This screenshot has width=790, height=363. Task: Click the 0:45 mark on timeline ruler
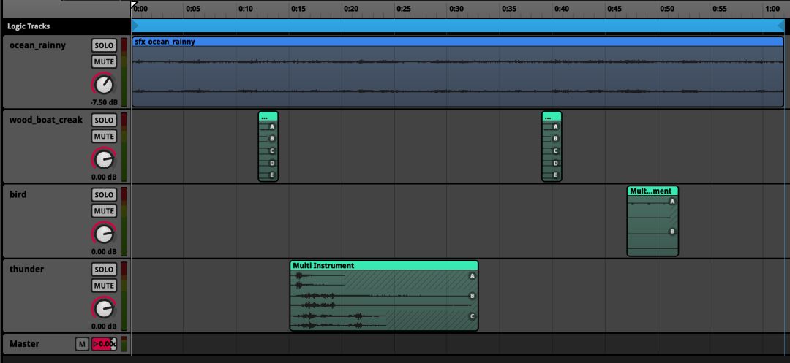[x=614, y=9]
